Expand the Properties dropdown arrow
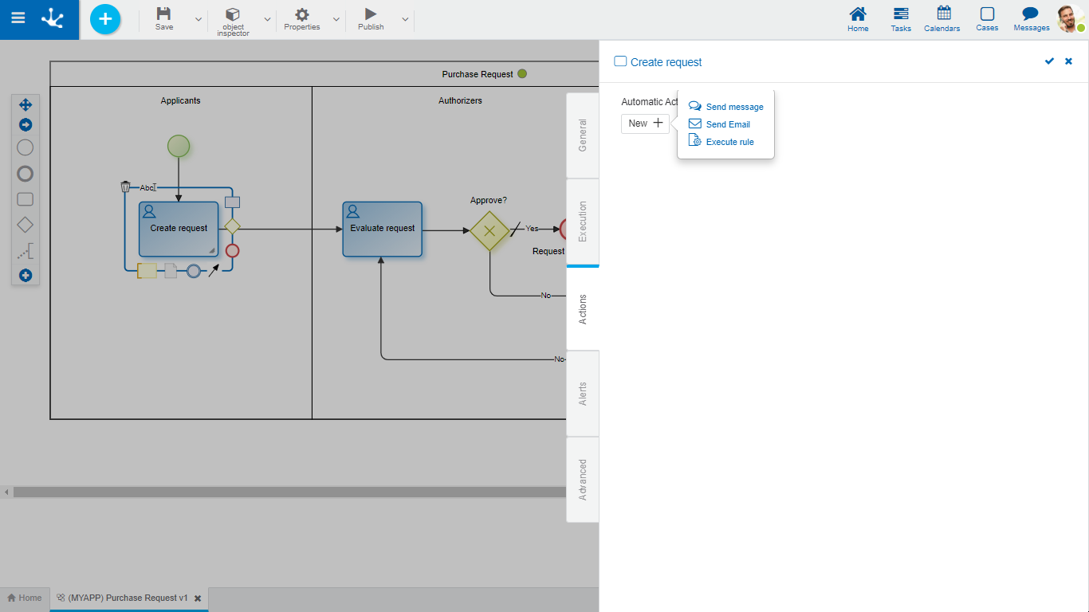The image size is (1089, 612). tap(336, 19)
